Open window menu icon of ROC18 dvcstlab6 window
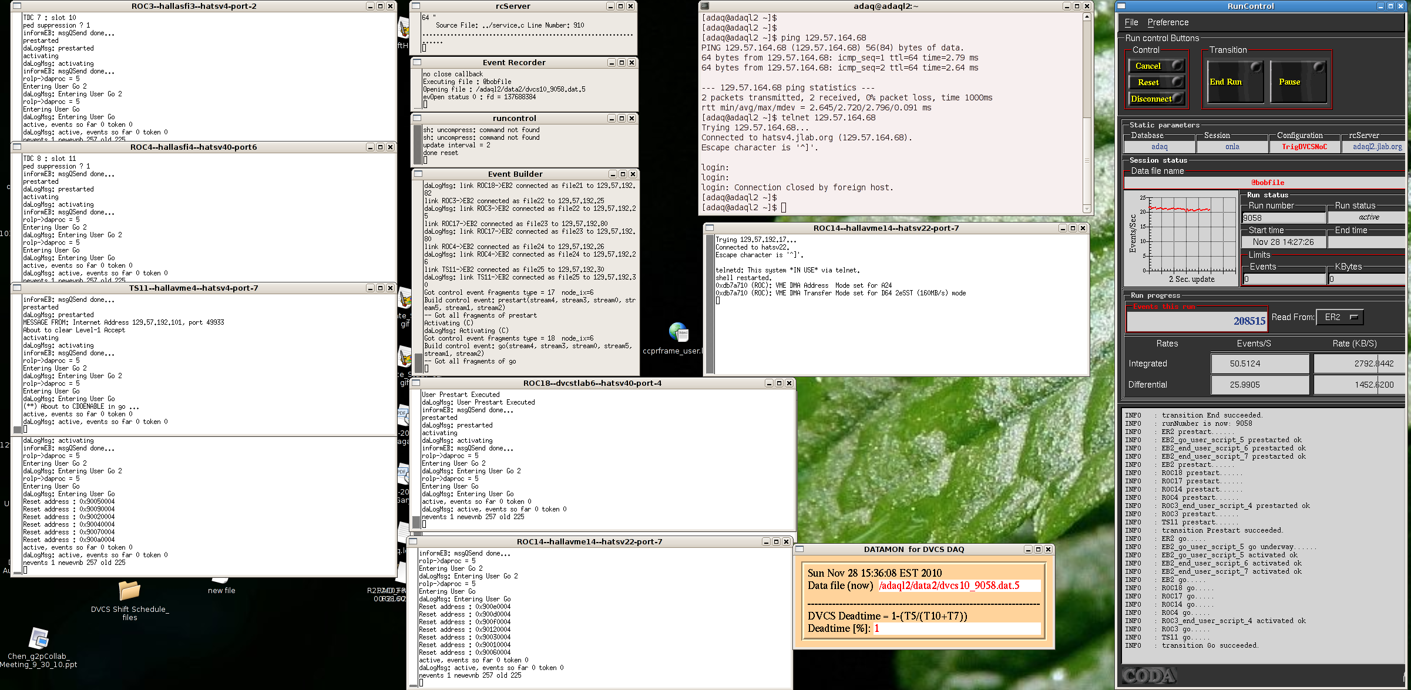The width and height of the screenshot is (1411, 690). [415, 383]
